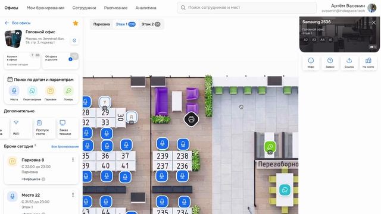Click the desk marker above seat 235
The height and width of the screenshot is (214, 381).
point(162,202)
